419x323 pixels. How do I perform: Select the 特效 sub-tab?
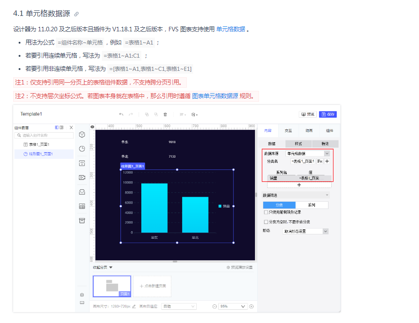tap(325, 144)
